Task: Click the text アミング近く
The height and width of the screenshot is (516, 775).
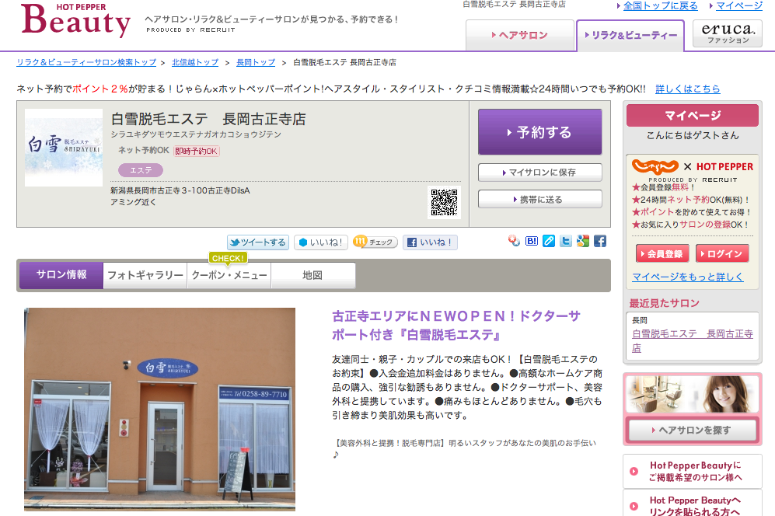Action: tap(133, 202)
